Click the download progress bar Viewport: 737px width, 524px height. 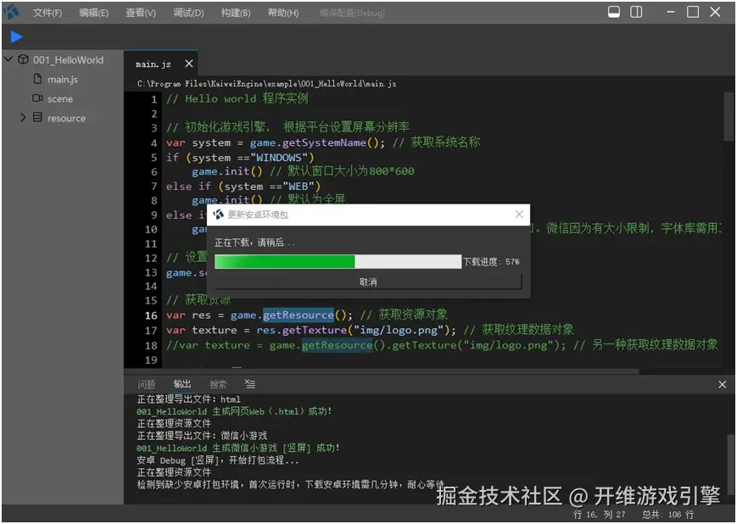tap(338, 262)
